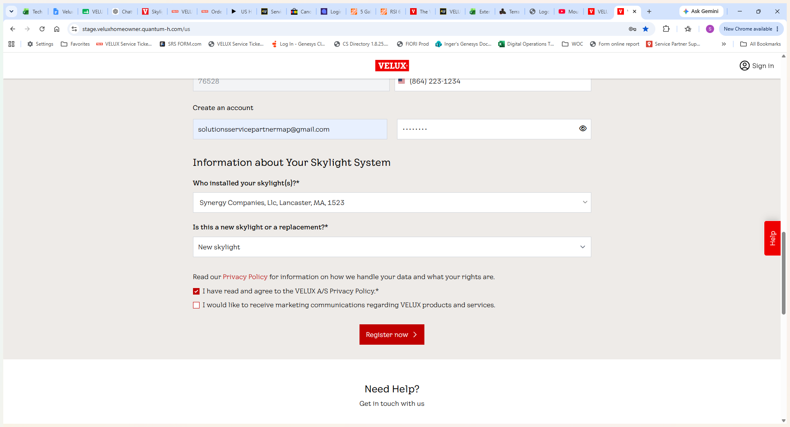This screenshot has width=790, height=427.
Task: Click the Register now button
Action: click(x=392, y=335)
